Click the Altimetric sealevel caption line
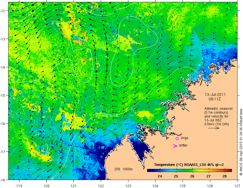Viewport: 243px width, 188px height. [x=218, y=109]
